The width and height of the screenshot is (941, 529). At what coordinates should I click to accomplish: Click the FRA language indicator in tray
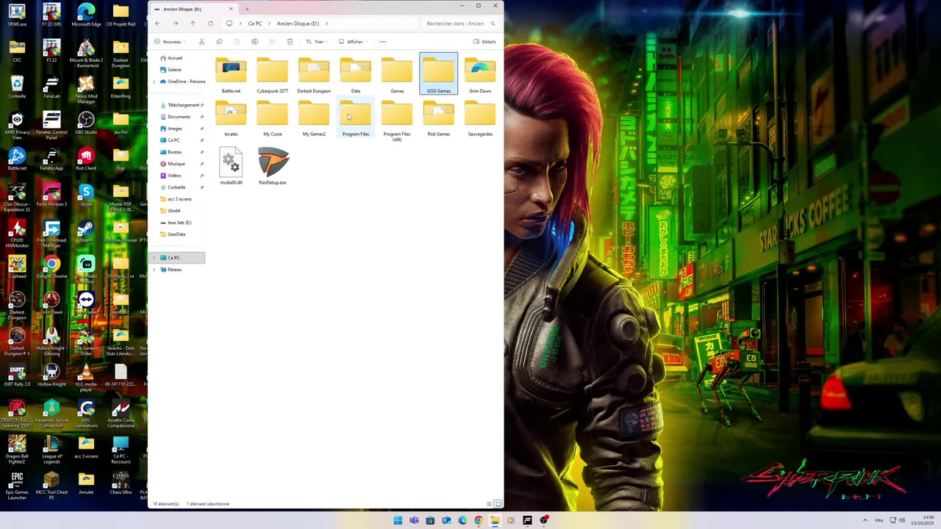[x=879, y=520]
